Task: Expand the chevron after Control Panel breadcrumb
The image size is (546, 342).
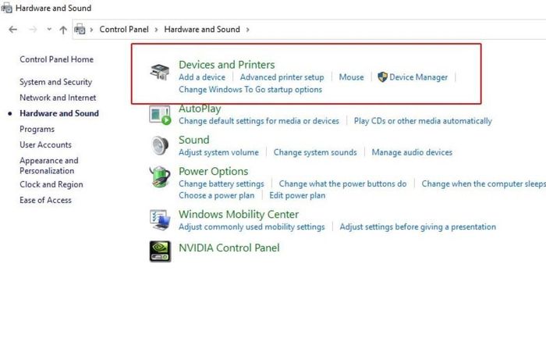Action: click(x=156, y=30)
